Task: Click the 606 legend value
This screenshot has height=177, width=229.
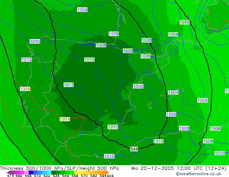Action: point(110,176)
